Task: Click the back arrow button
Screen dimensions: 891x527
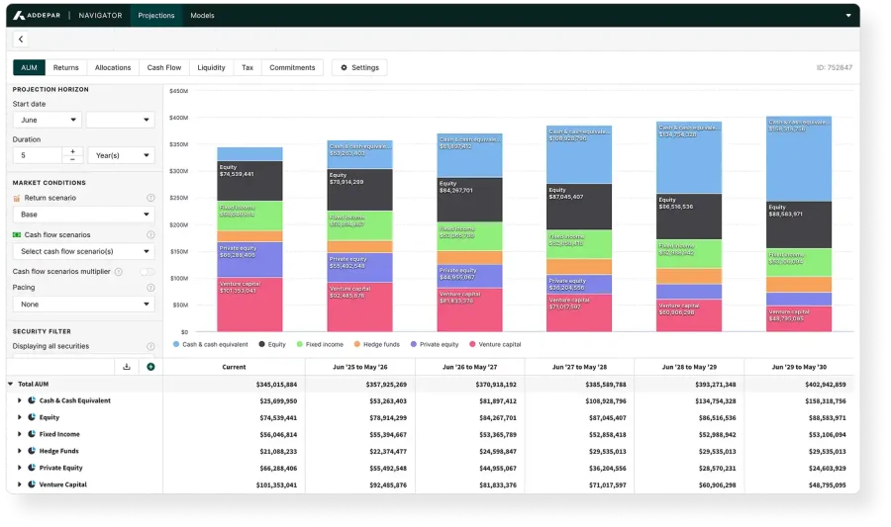Action: 21,40
